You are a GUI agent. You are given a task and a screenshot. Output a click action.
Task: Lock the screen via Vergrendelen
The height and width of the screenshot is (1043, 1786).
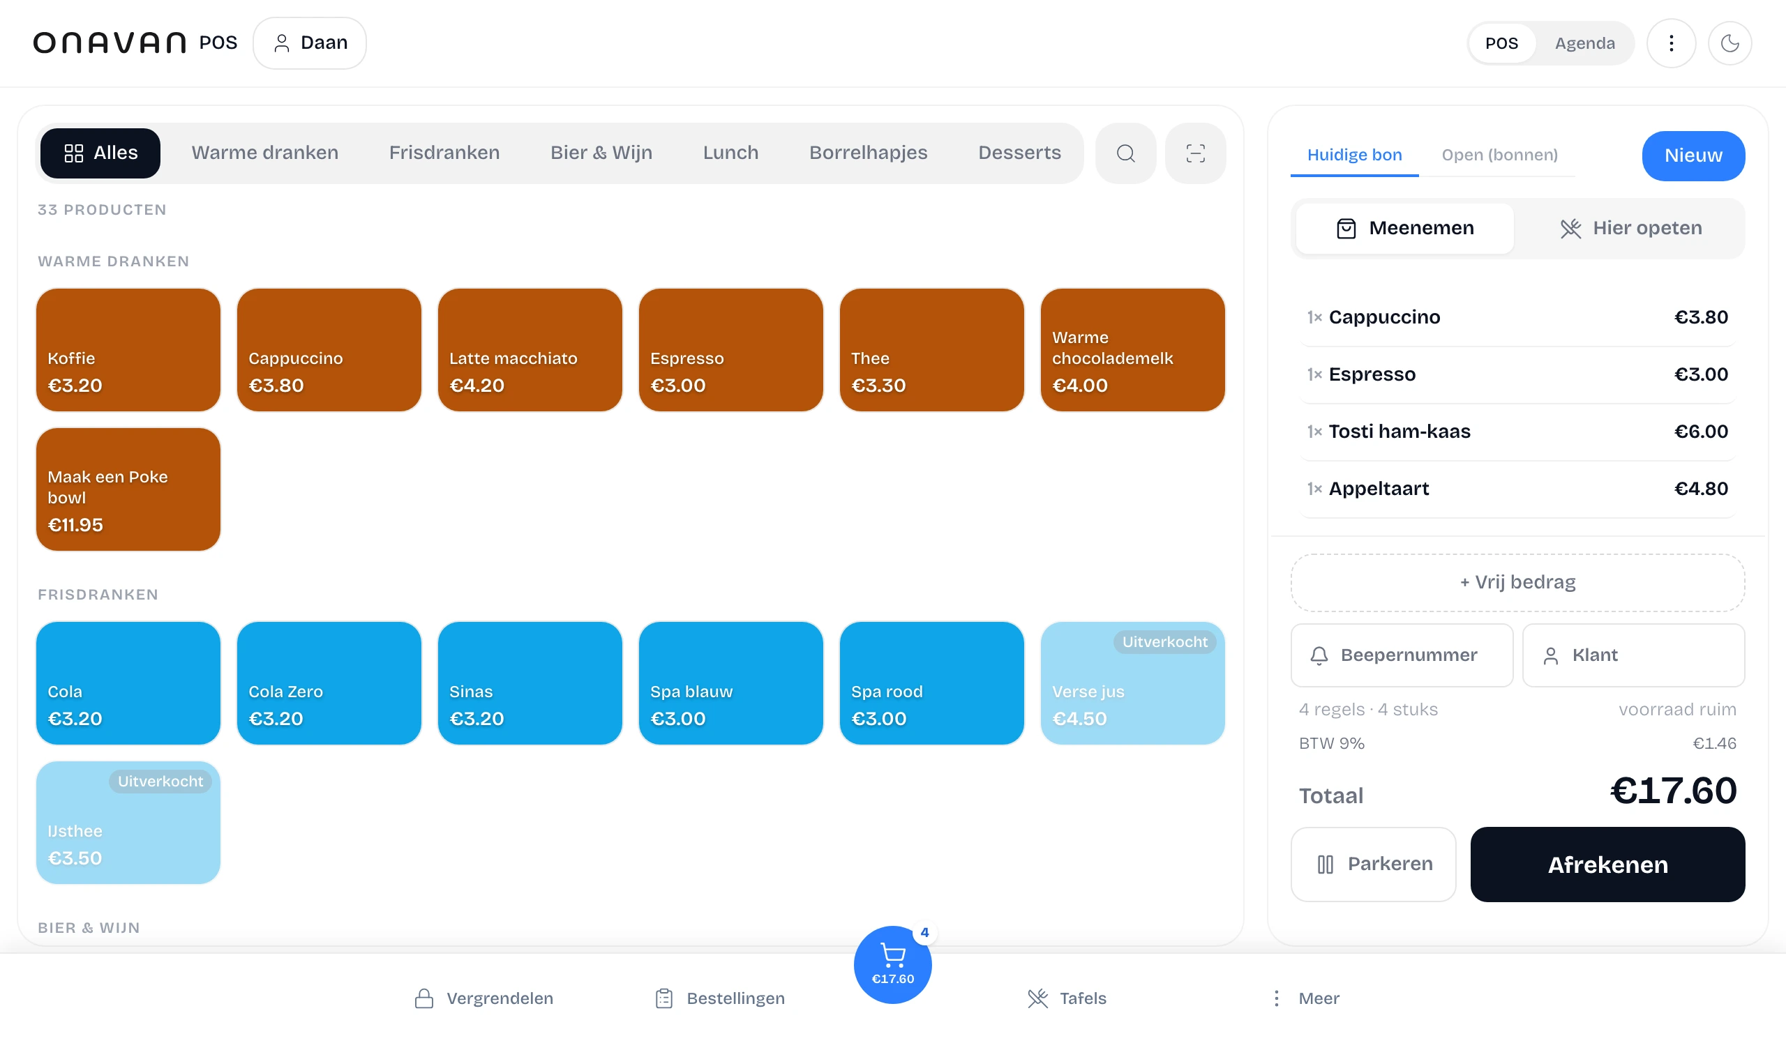coord(484,998)
